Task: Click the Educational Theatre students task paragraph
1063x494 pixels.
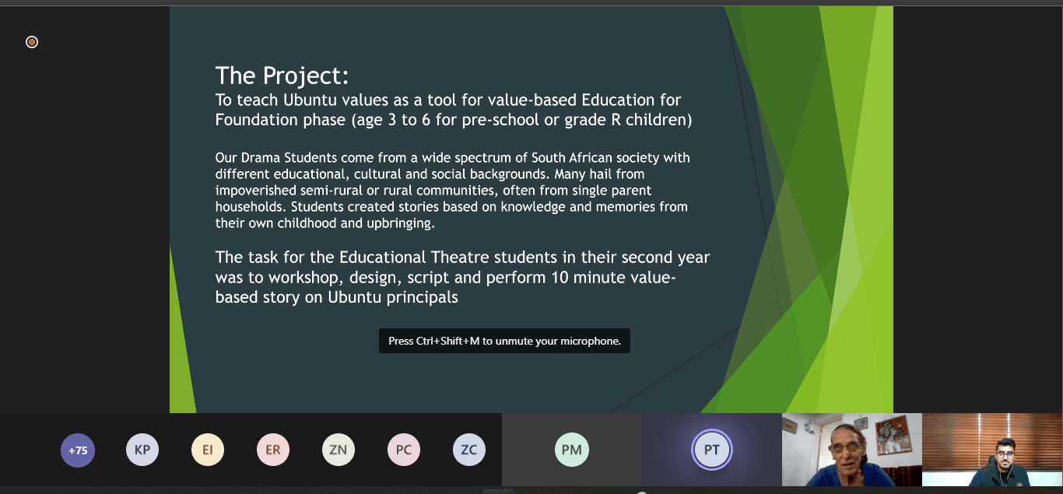Action: (x=462, y=277)
